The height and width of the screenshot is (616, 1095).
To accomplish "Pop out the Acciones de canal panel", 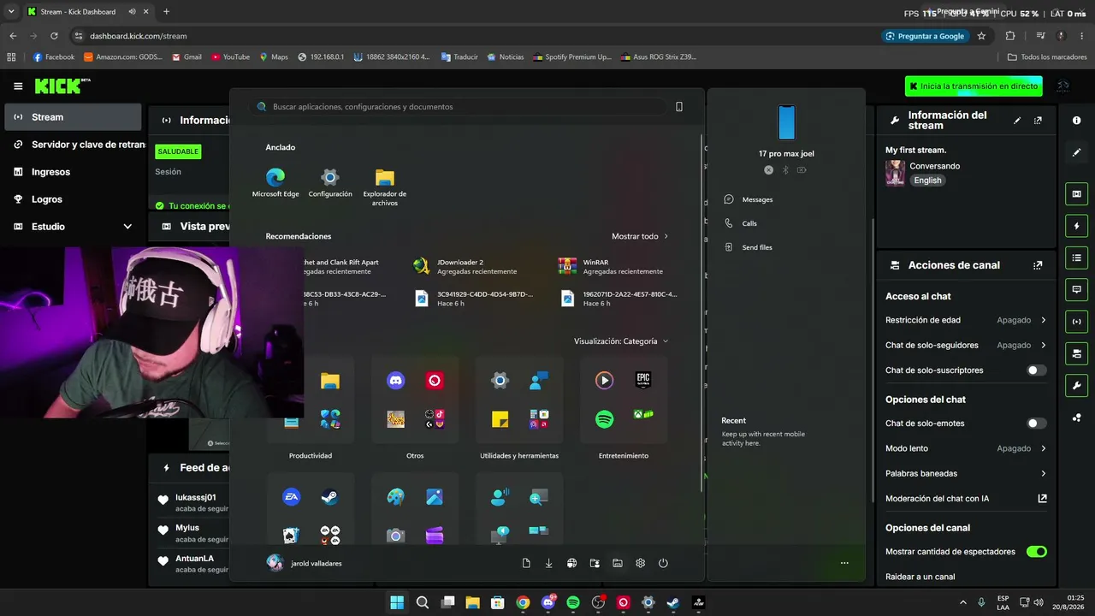I will [x=1038, y=265].
